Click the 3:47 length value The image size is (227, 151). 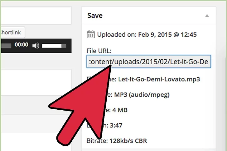tap(116, 125)
